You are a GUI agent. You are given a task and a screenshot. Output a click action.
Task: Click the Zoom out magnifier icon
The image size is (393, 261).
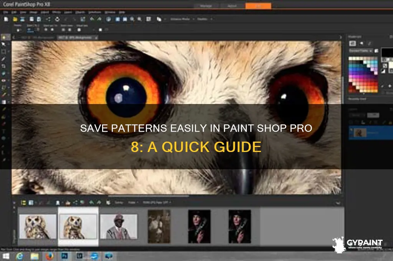click(139, 19)
